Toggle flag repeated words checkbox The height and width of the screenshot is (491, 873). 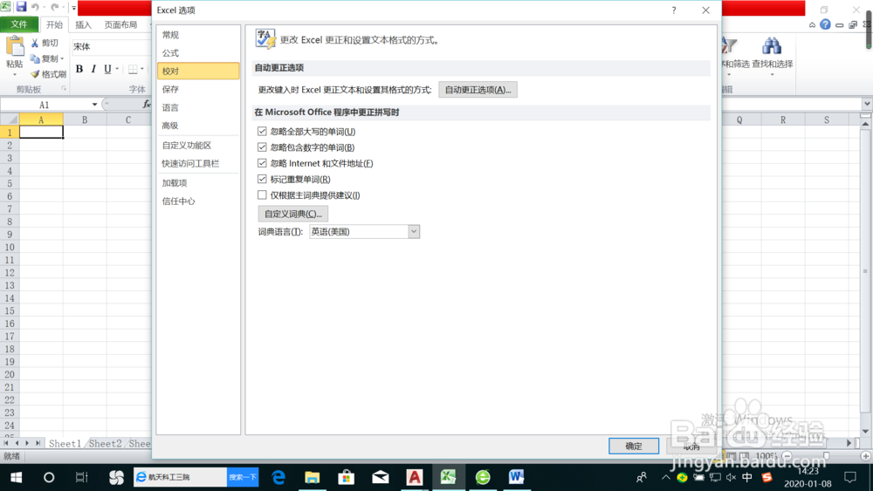pyautogui.click(x=262, y=179)
